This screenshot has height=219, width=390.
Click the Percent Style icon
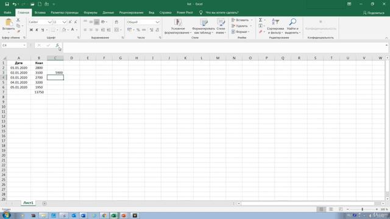(x=138, y=30)
